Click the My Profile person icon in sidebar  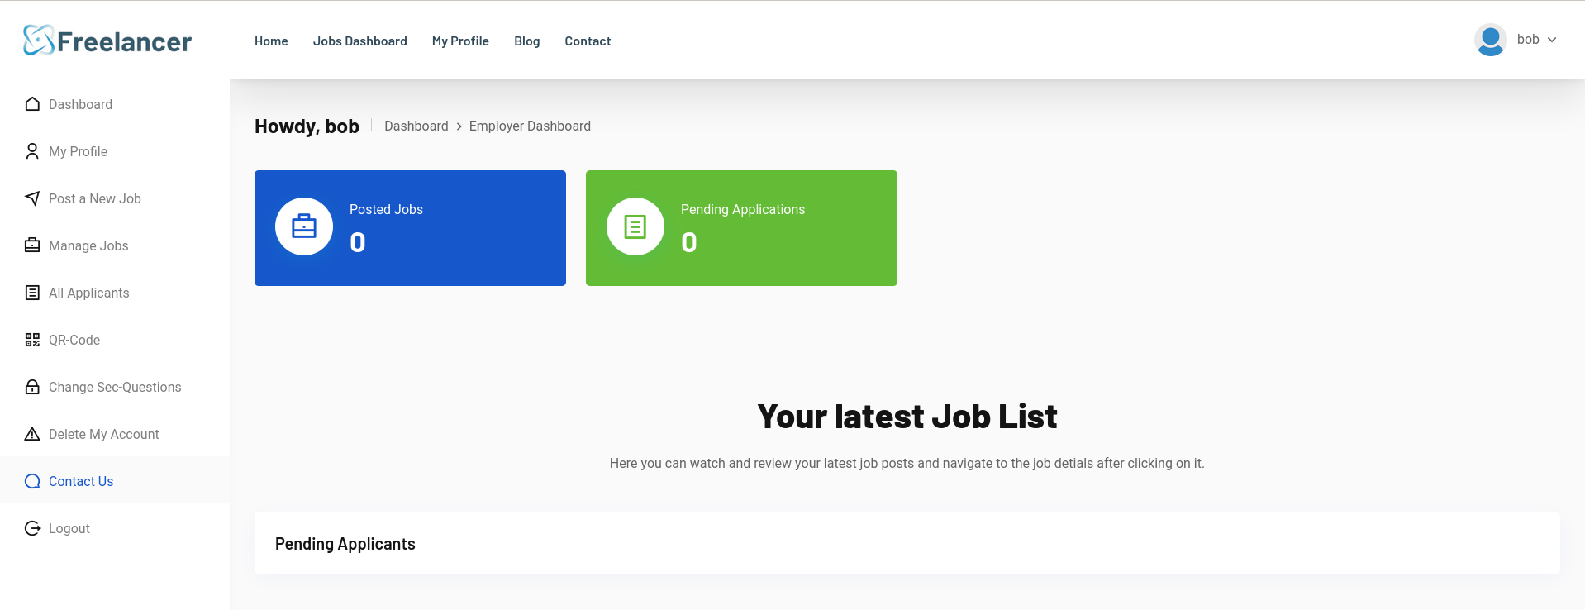point(32,151)
